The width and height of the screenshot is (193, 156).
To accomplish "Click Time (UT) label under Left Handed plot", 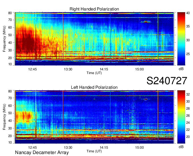I will [94, 151].
